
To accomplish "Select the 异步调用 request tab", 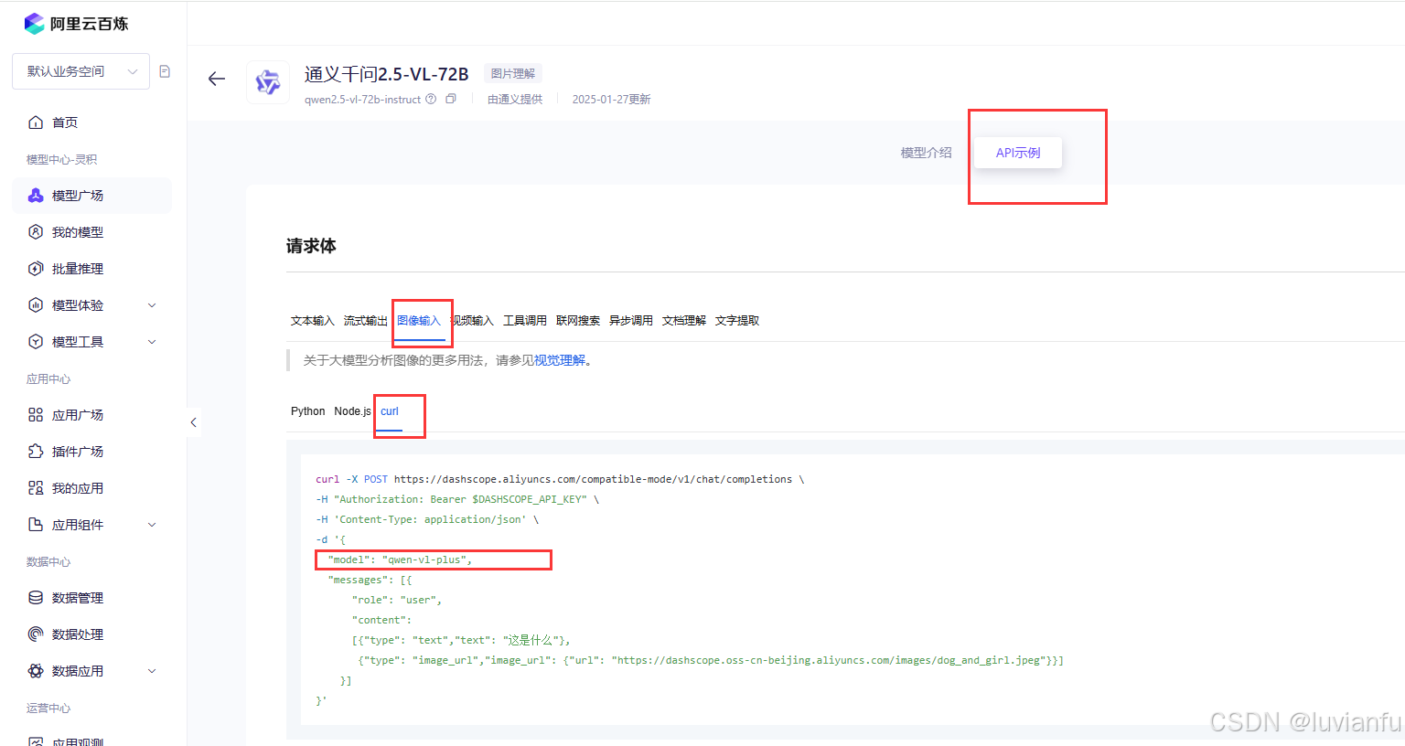I will [631, 321].
